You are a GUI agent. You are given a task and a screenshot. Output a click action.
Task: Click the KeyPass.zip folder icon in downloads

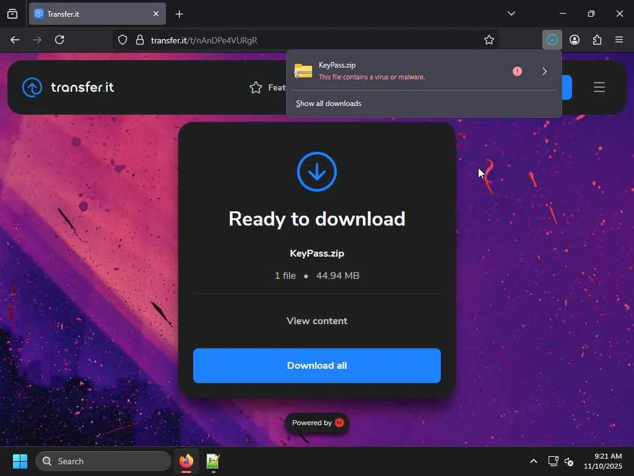pyautogui.click(x=303, y=71)
